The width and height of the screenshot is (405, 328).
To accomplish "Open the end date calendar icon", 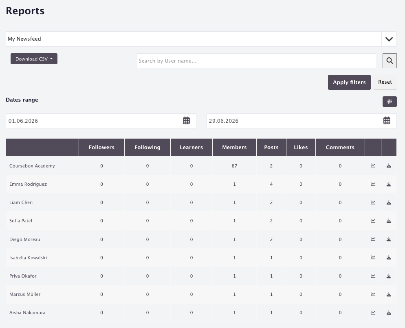I will 387,121.
